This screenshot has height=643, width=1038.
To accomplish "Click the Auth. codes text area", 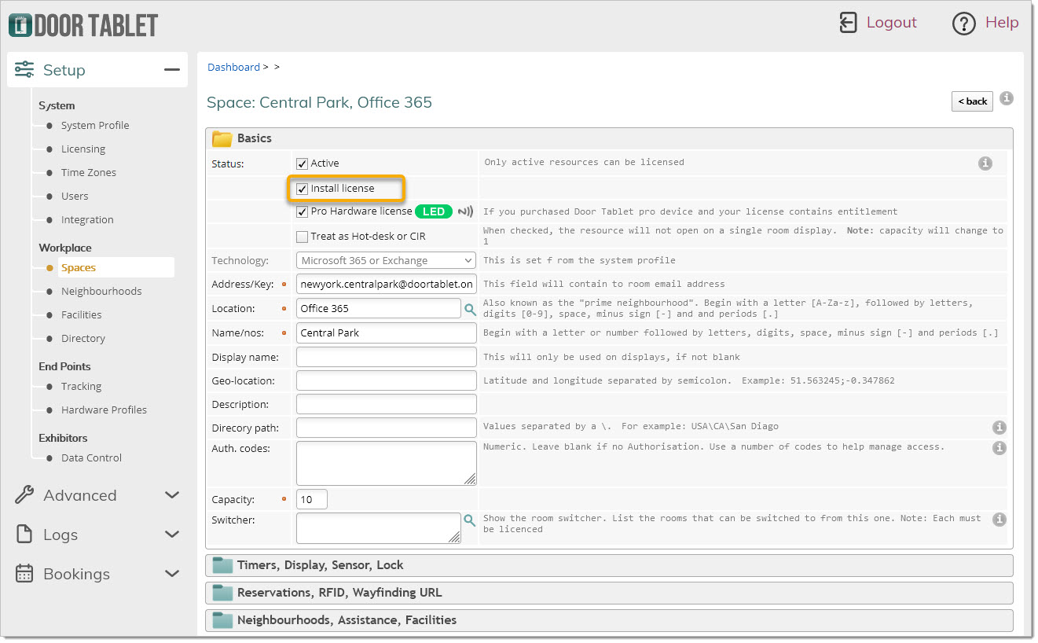I will coord(387,463).
